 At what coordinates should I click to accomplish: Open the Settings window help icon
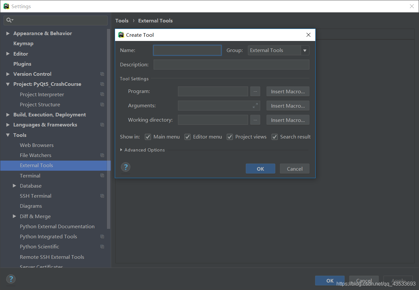coord(11,279)
